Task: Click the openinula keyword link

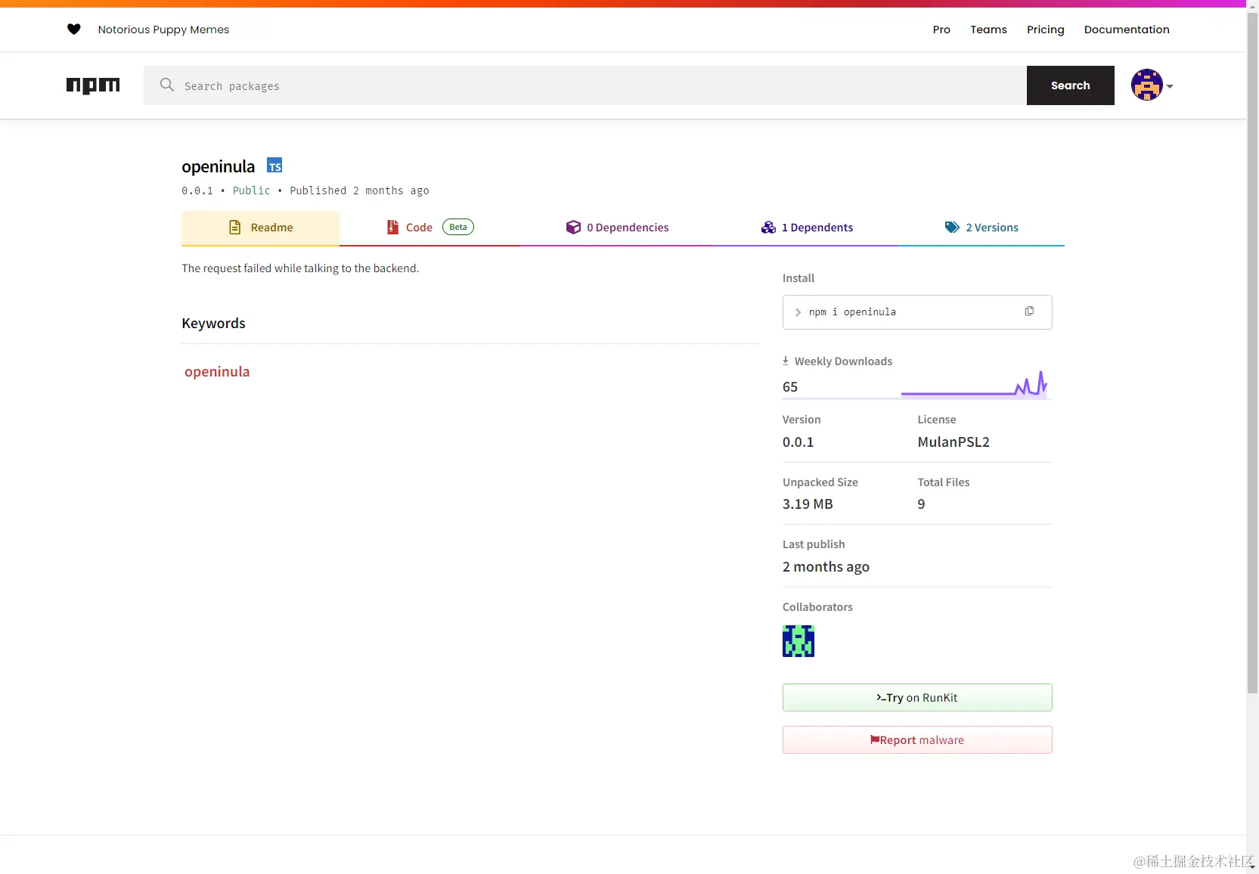Action: click(217, 372)
